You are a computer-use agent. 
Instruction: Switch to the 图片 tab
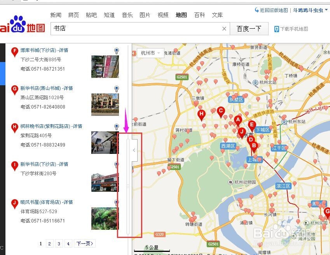pos(145,15)
